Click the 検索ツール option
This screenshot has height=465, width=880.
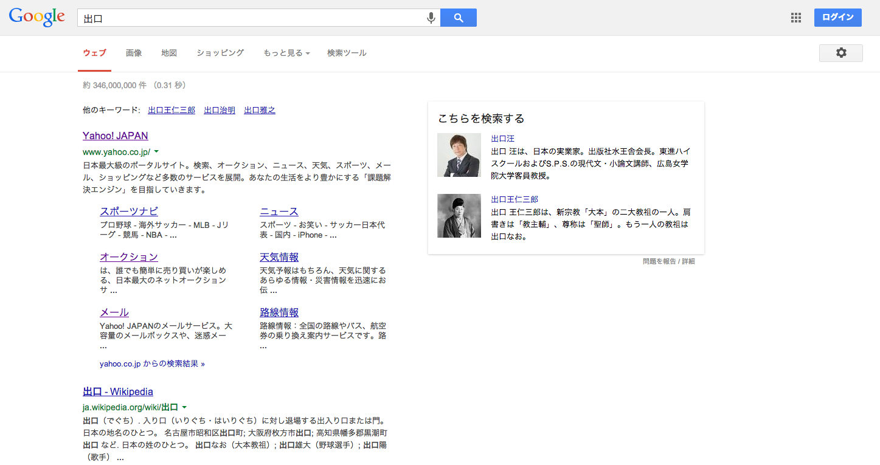[347, 53]
